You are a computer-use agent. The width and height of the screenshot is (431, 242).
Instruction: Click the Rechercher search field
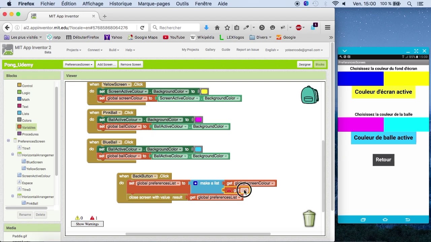[x=175, y=28]
